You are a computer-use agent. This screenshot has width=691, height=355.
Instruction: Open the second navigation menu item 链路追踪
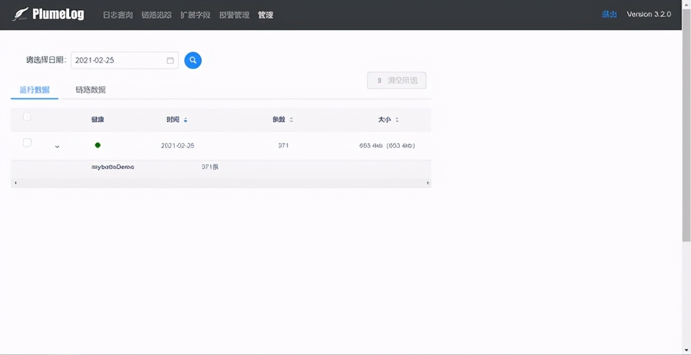tap(156, 15)
